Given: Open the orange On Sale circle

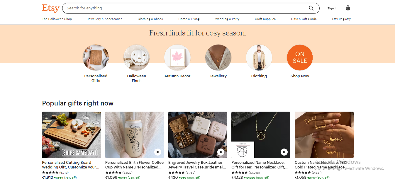Looking at the screenshot, I should pyautogui.click(x=300, y=57).
